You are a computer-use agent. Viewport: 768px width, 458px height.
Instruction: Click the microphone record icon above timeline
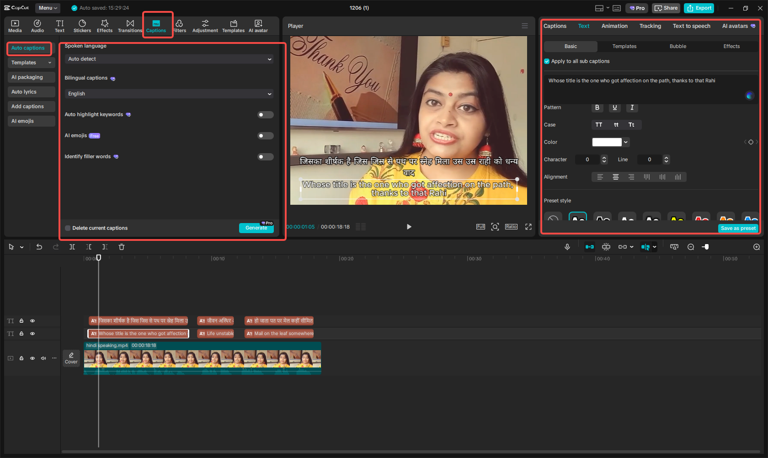click(567, 247)
